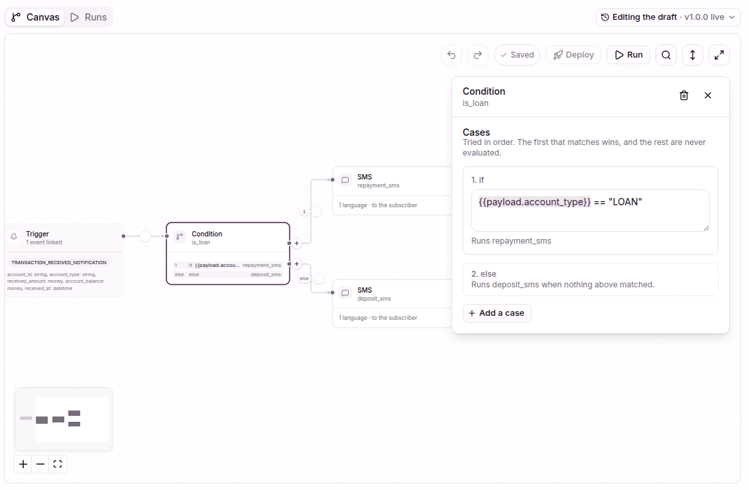749x490 pixels.
Task: Fit view using the frame icon
Action: tap(58, 464)
